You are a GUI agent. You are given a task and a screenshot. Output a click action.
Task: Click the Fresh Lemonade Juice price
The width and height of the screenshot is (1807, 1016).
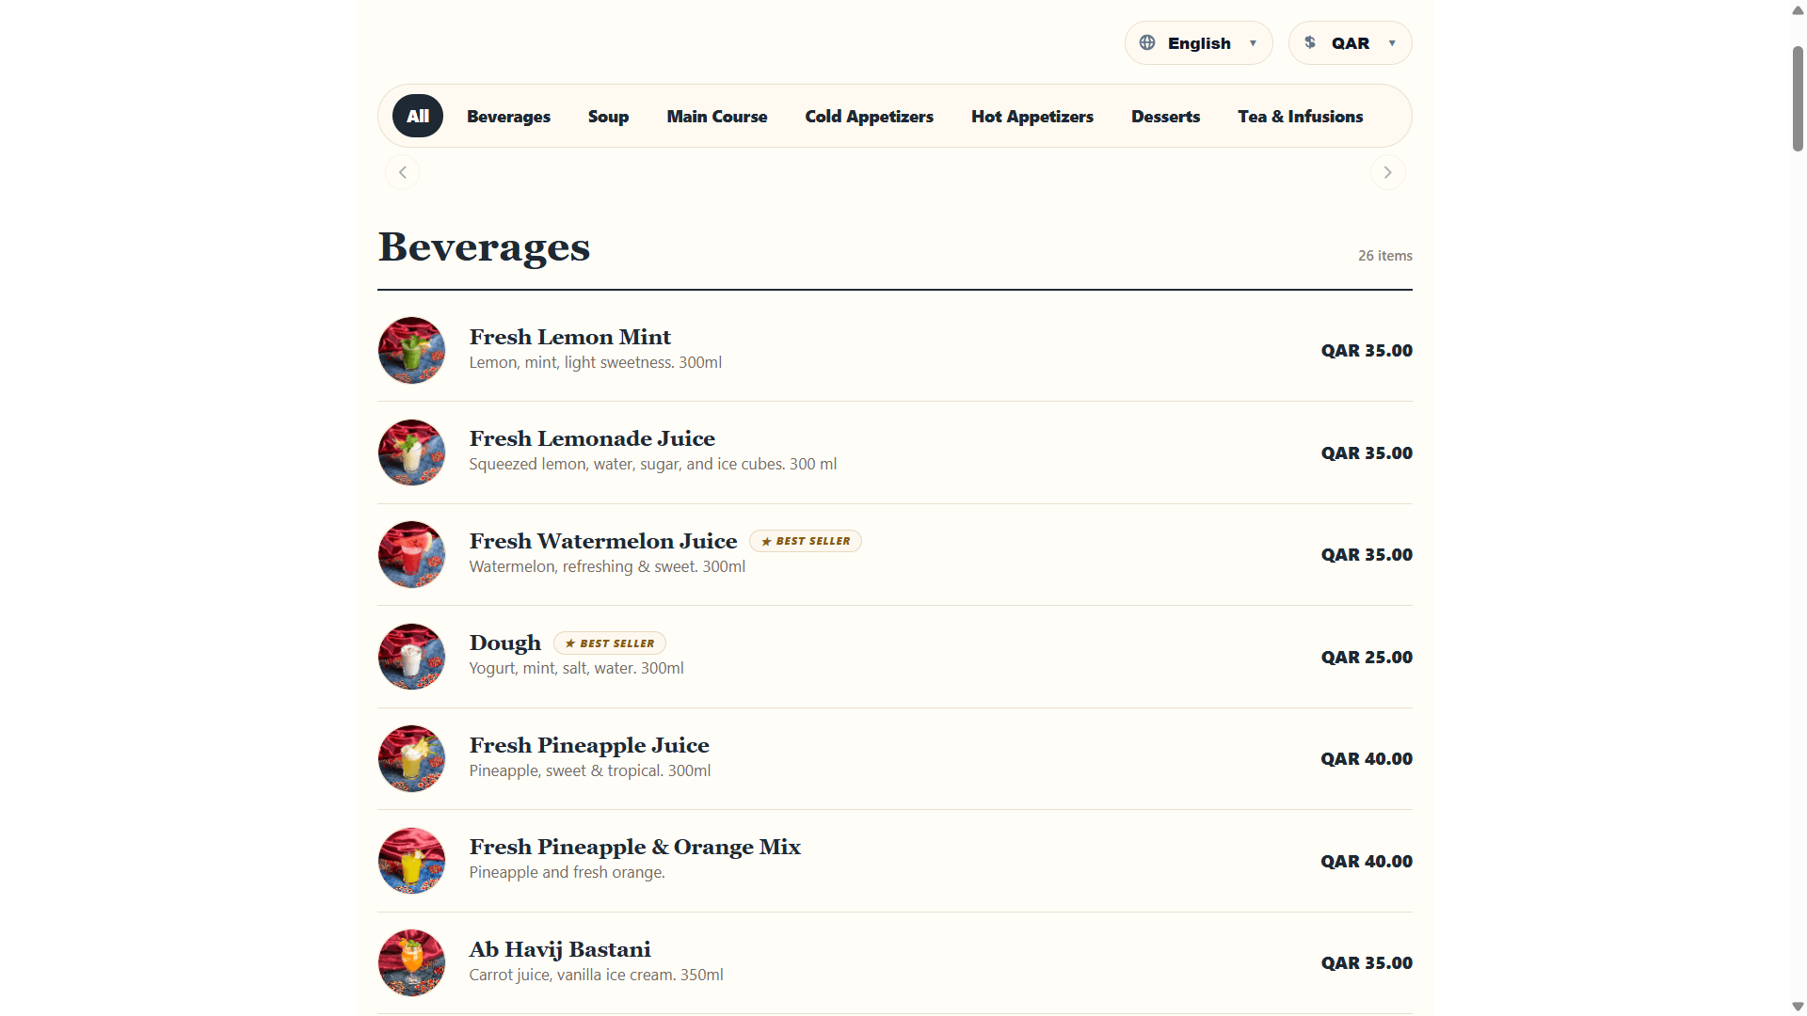coord(1367,452)
